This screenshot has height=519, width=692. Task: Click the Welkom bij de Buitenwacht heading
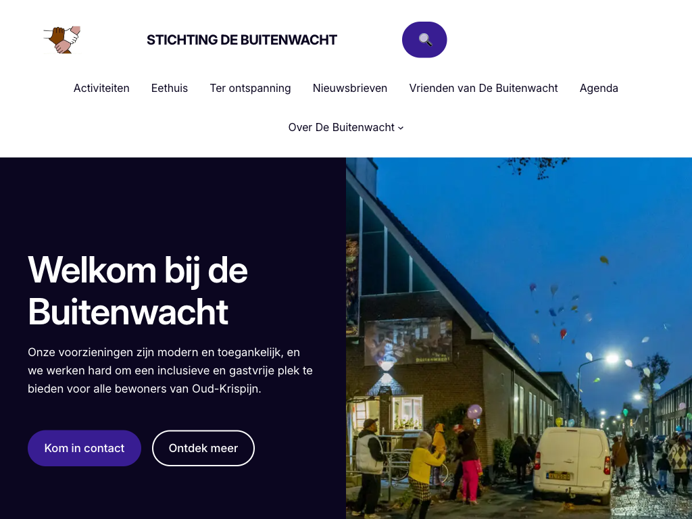coord(138,291)
